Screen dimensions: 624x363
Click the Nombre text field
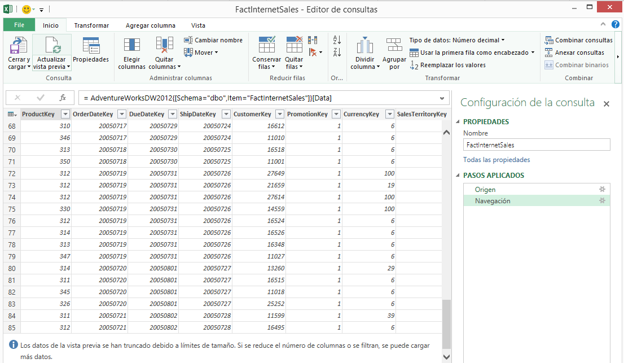(x=536, y=145)
